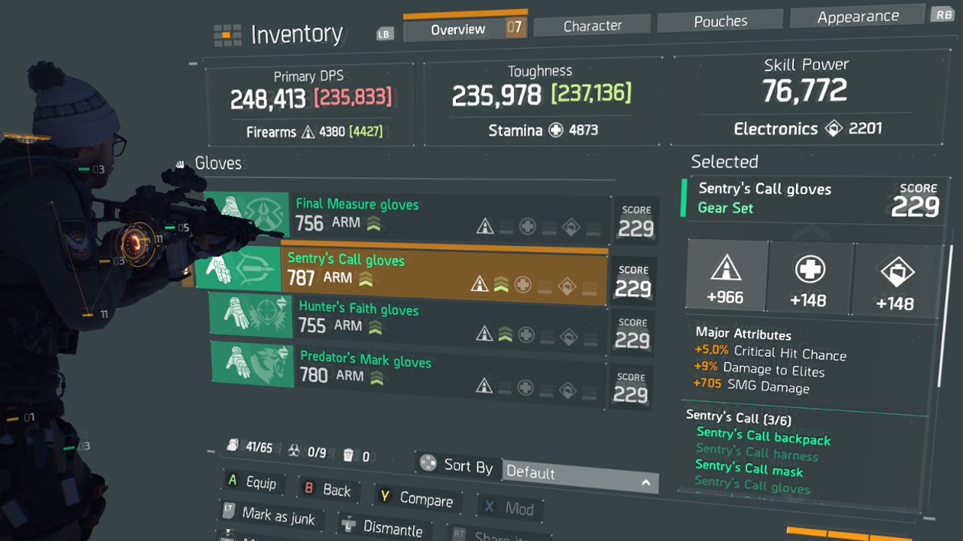Click Skill Power 76,772 value

point(804,91)
